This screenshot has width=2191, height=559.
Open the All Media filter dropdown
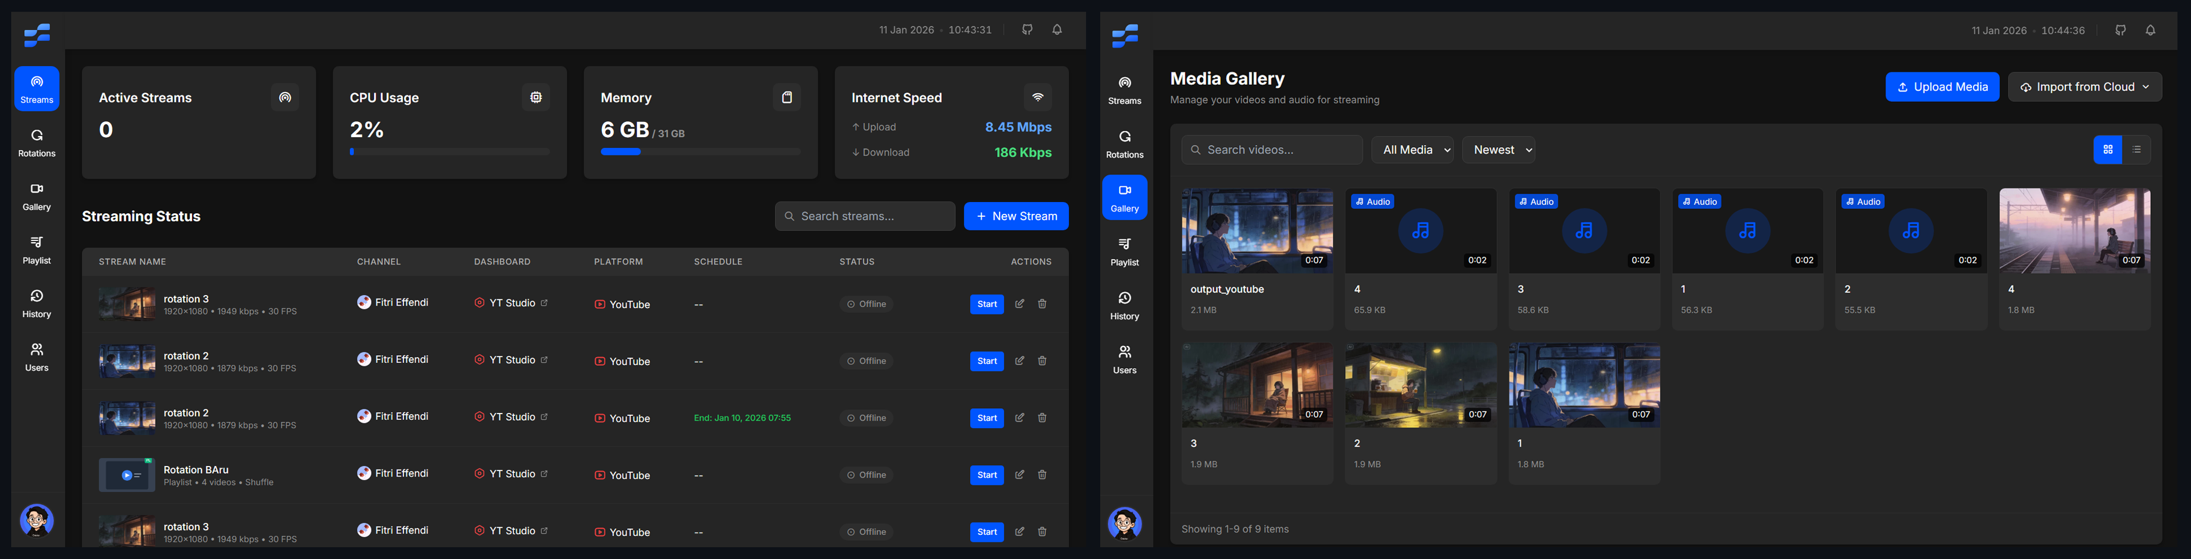1412,150
